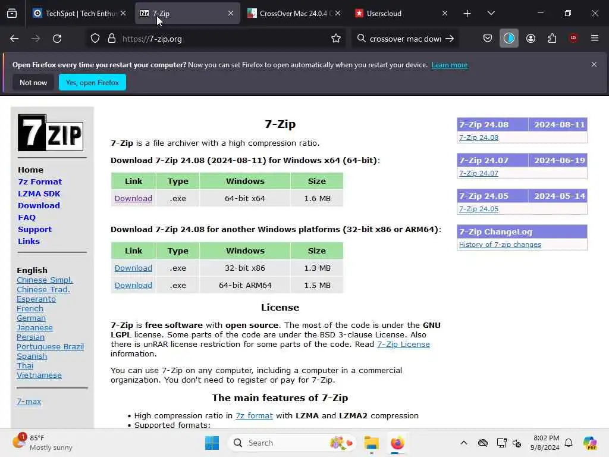The height and width of the screenshot is (457, 609).
Task: Open the Links sidebar page
Action: pyautogui.click(x=29, y=242)
